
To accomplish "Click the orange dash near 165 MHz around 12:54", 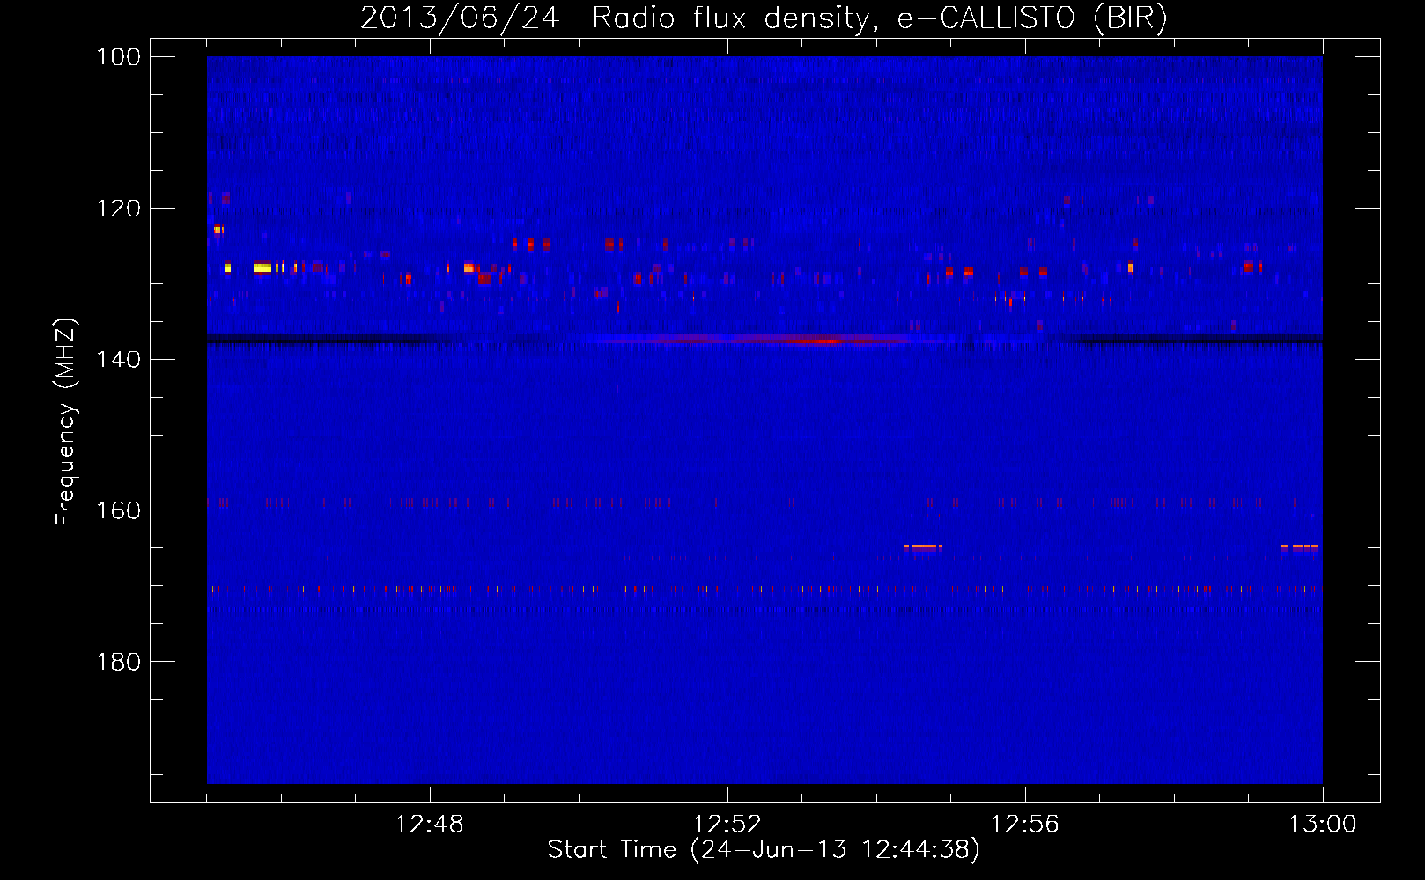I will tap(923, 546).
